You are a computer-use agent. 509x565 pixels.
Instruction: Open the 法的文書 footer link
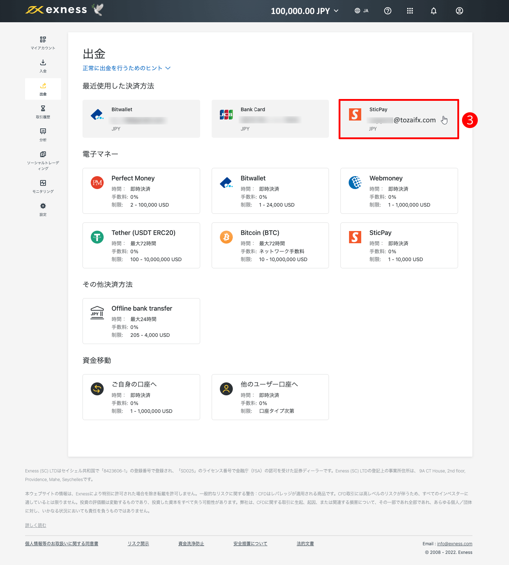point(305,544)
